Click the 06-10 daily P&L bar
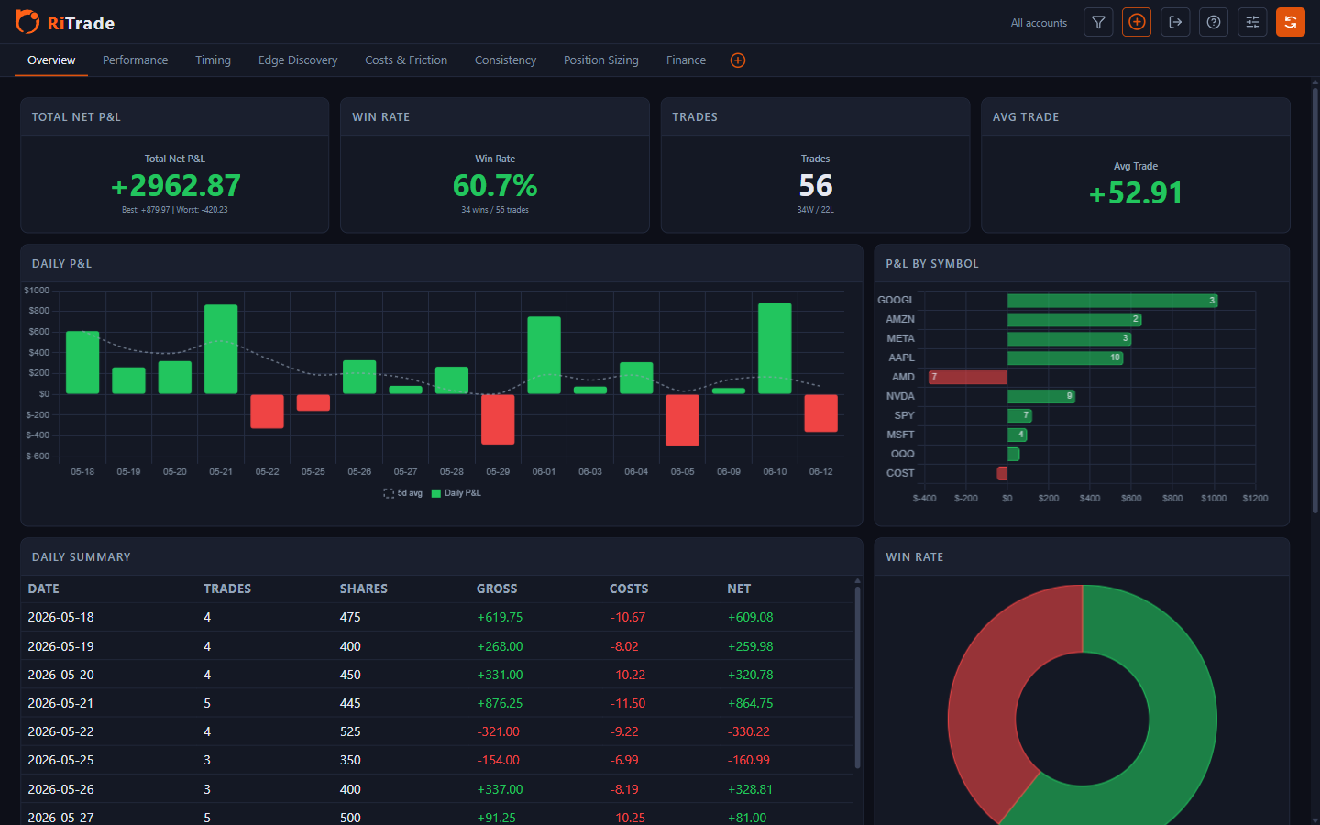The width and height of the screenshot is (1320, 825). [x=775, y=348]
